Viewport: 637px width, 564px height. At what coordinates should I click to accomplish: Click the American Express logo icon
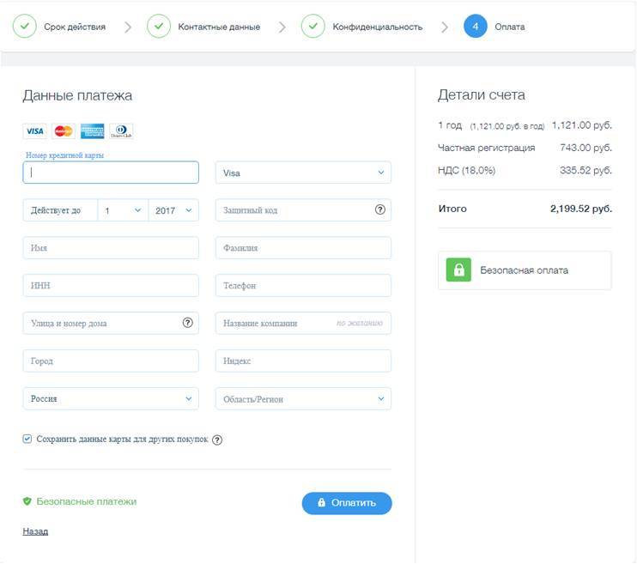(x=92, y=131)
